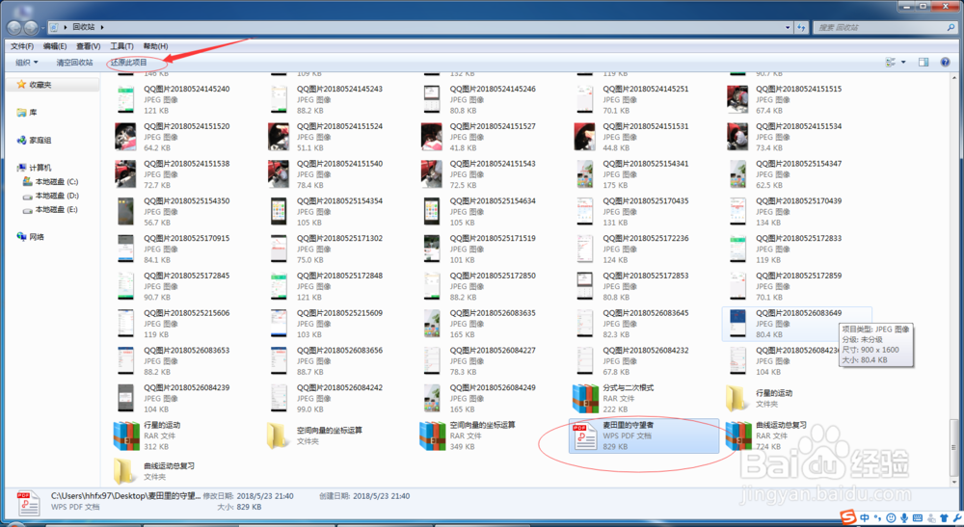Image resolution: width=964 pixels, height=527 pixels.
Task: Open the 查看(V) menu
Action: tap(88, 46)
